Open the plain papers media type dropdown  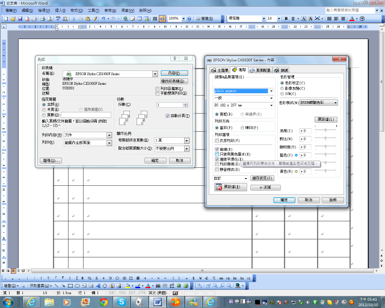tap(271, 91)
